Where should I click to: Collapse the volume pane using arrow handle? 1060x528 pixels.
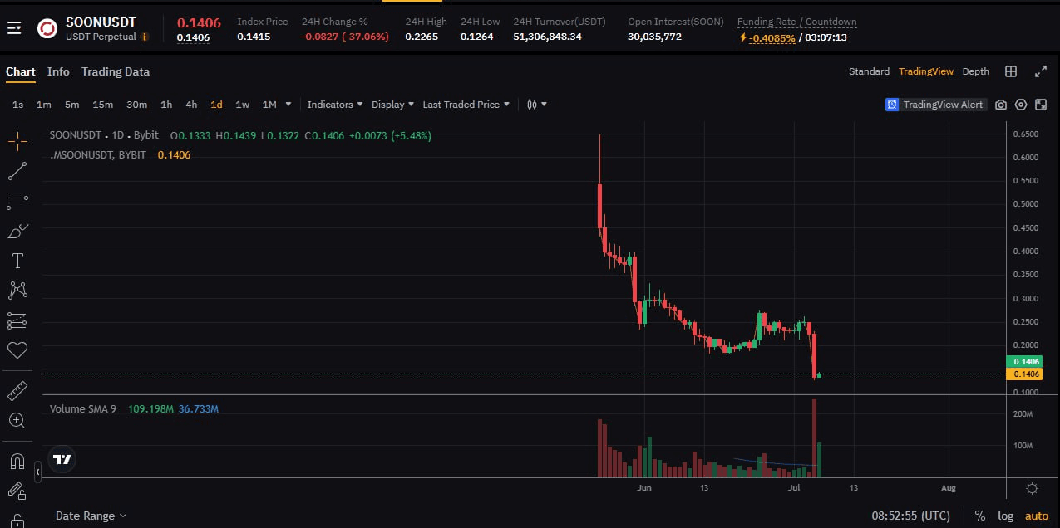click(x=37, y=472)
